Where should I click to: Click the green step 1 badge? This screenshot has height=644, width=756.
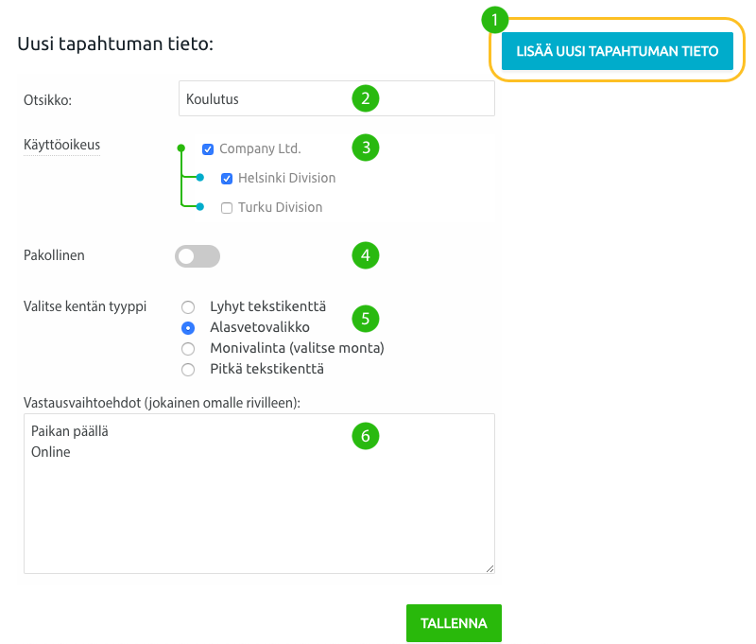[495, 21]
